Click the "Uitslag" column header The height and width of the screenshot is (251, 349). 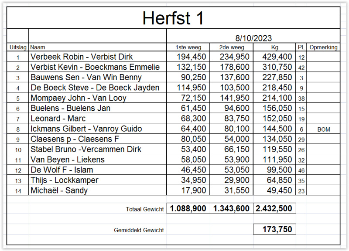[18, 47]
